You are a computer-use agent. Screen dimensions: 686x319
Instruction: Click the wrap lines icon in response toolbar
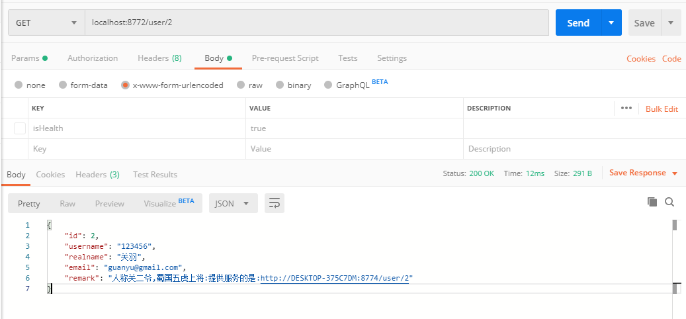pyautogui.click(x=275, y=203)
